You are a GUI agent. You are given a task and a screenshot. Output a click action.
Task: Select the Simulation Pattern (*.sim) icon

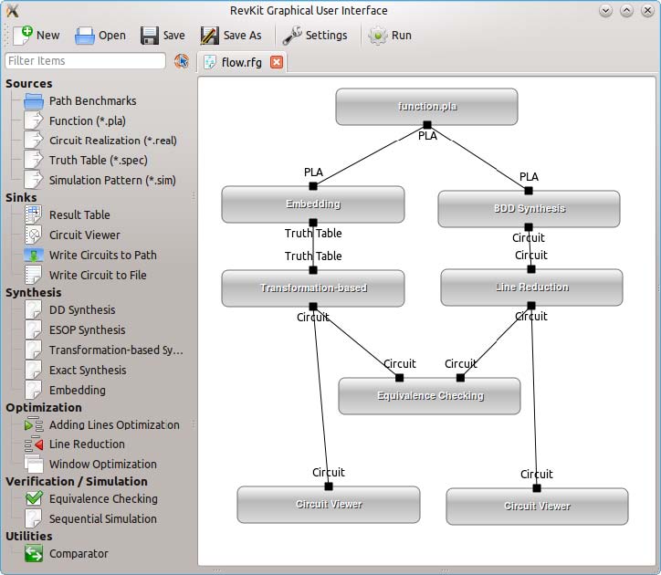click(34, 180)
